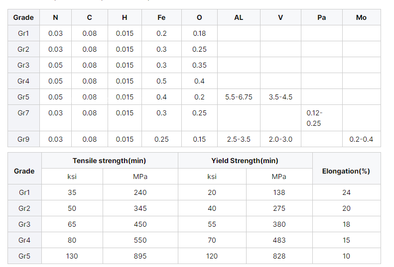Viewport: 394px width, 267px height.
Task: Click the Mo column header
Action: 361,17
